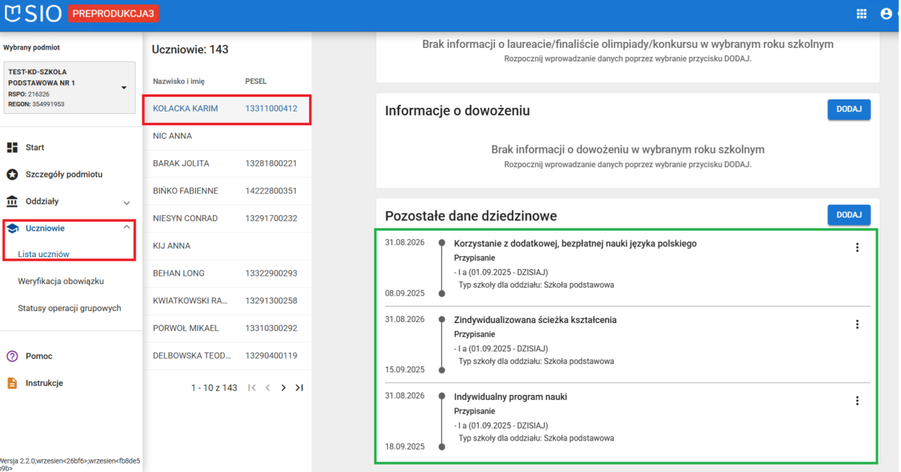Open options menu for Zindywidualizowana ścieżka kształcenia

click(x=857, y=324)
